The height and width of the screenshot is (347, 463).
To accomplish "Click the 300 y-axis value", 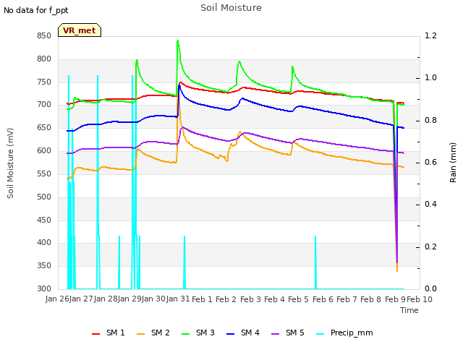I will click(44, 288).
